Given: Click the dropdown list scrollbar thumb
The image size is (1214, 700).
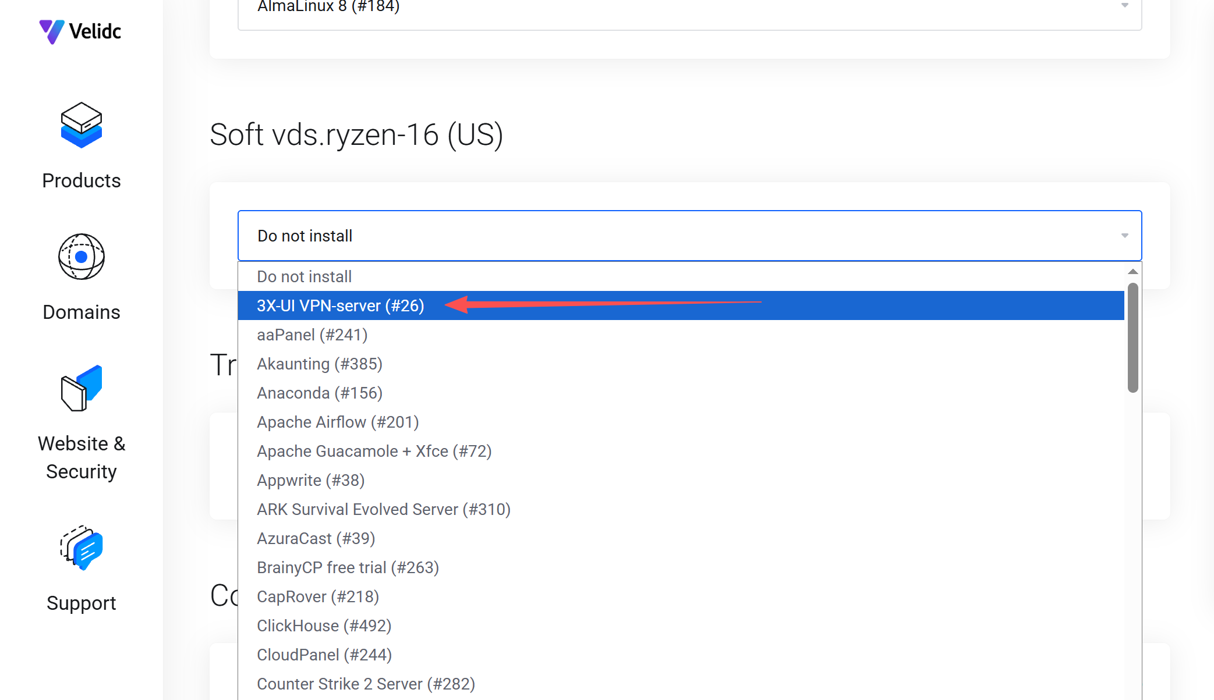Looking at the screenshot, I should [1132, 337].
